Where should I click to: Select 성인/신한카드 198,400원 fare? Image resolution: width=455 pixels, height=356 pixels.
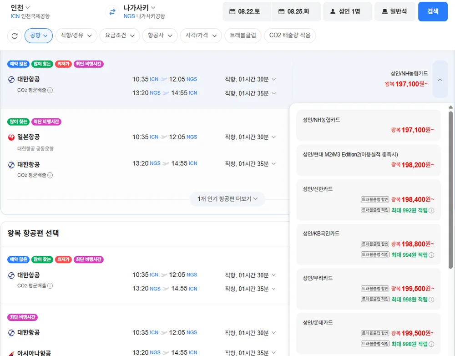pyautogui.click(x=368, y=200)
